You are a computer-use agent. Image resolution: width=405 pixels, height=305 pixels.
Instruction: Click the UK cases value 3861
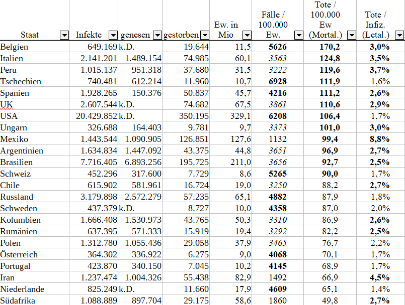pyautogui.click(x=278, y=104)
